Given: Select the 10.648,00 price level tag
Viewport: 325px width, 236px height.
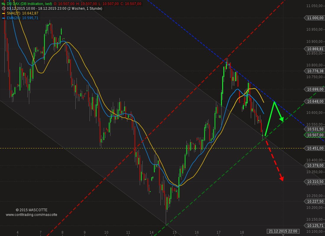Looking at the screenshot, I should pos(314,101).
